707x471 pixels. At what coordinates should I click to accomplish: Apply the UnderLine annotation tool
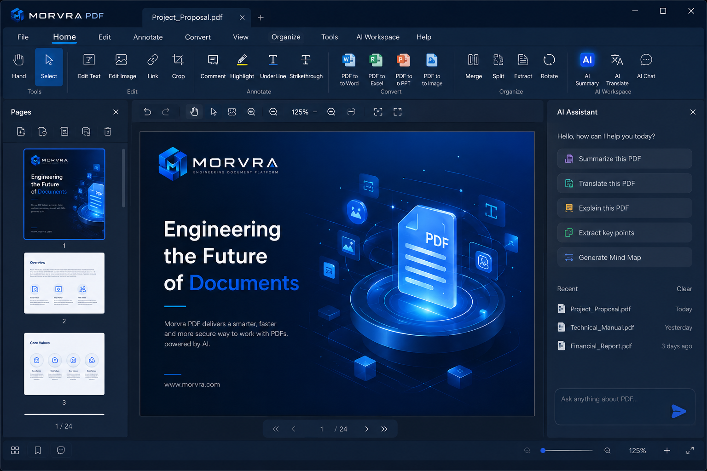pos(273,66)
